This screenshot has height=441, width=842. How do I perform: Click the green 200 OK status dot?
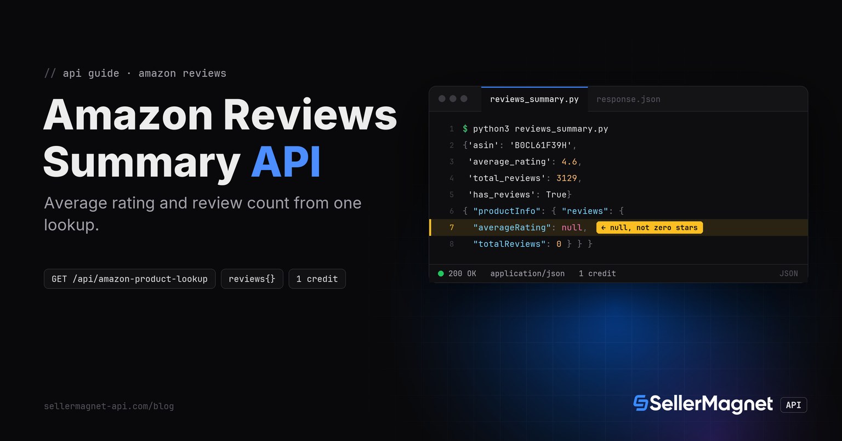[x=441, y=273]
